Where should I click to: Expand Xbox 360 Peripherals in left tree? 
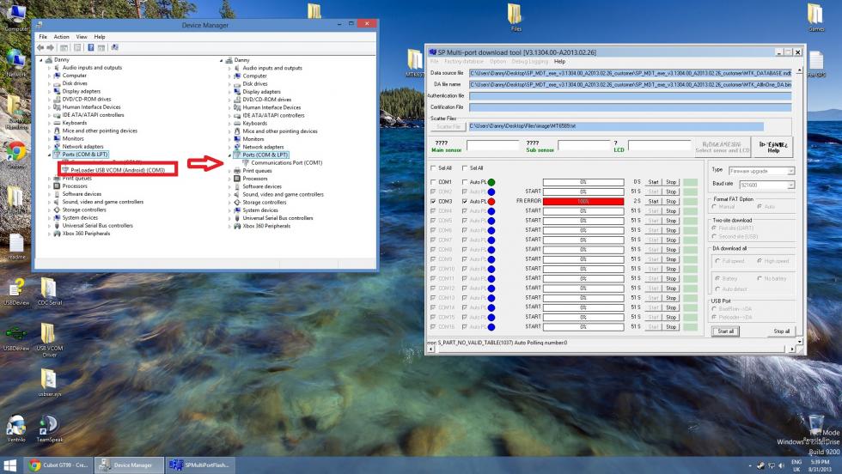(50, 234)
